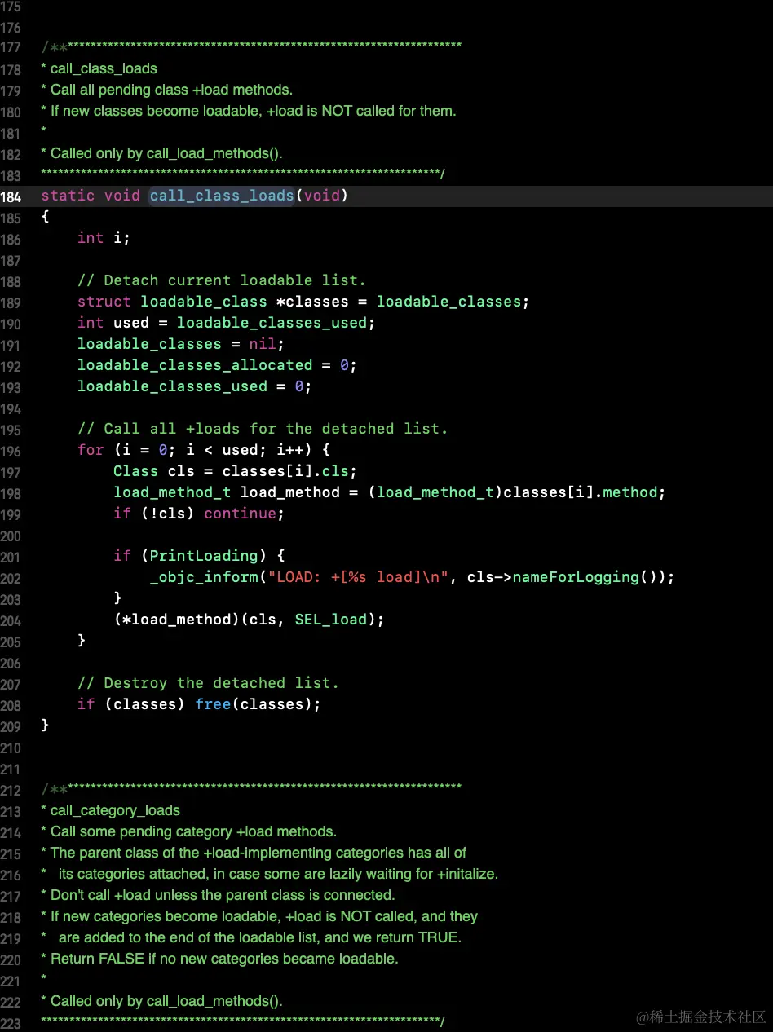The width and height of the screenshot is (773, 1032).
Task: Click comment 'If new classes become loadable' line
Action: (248, 111)
